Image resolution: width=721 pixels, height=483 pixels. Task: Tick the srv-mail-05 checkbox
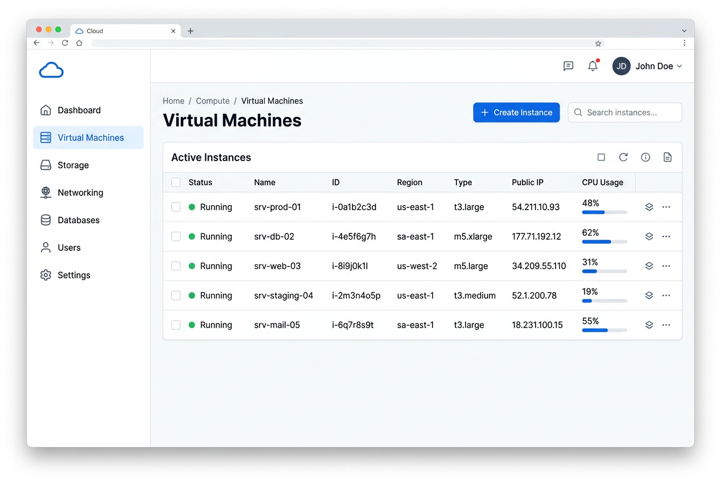tap(176, 325)
